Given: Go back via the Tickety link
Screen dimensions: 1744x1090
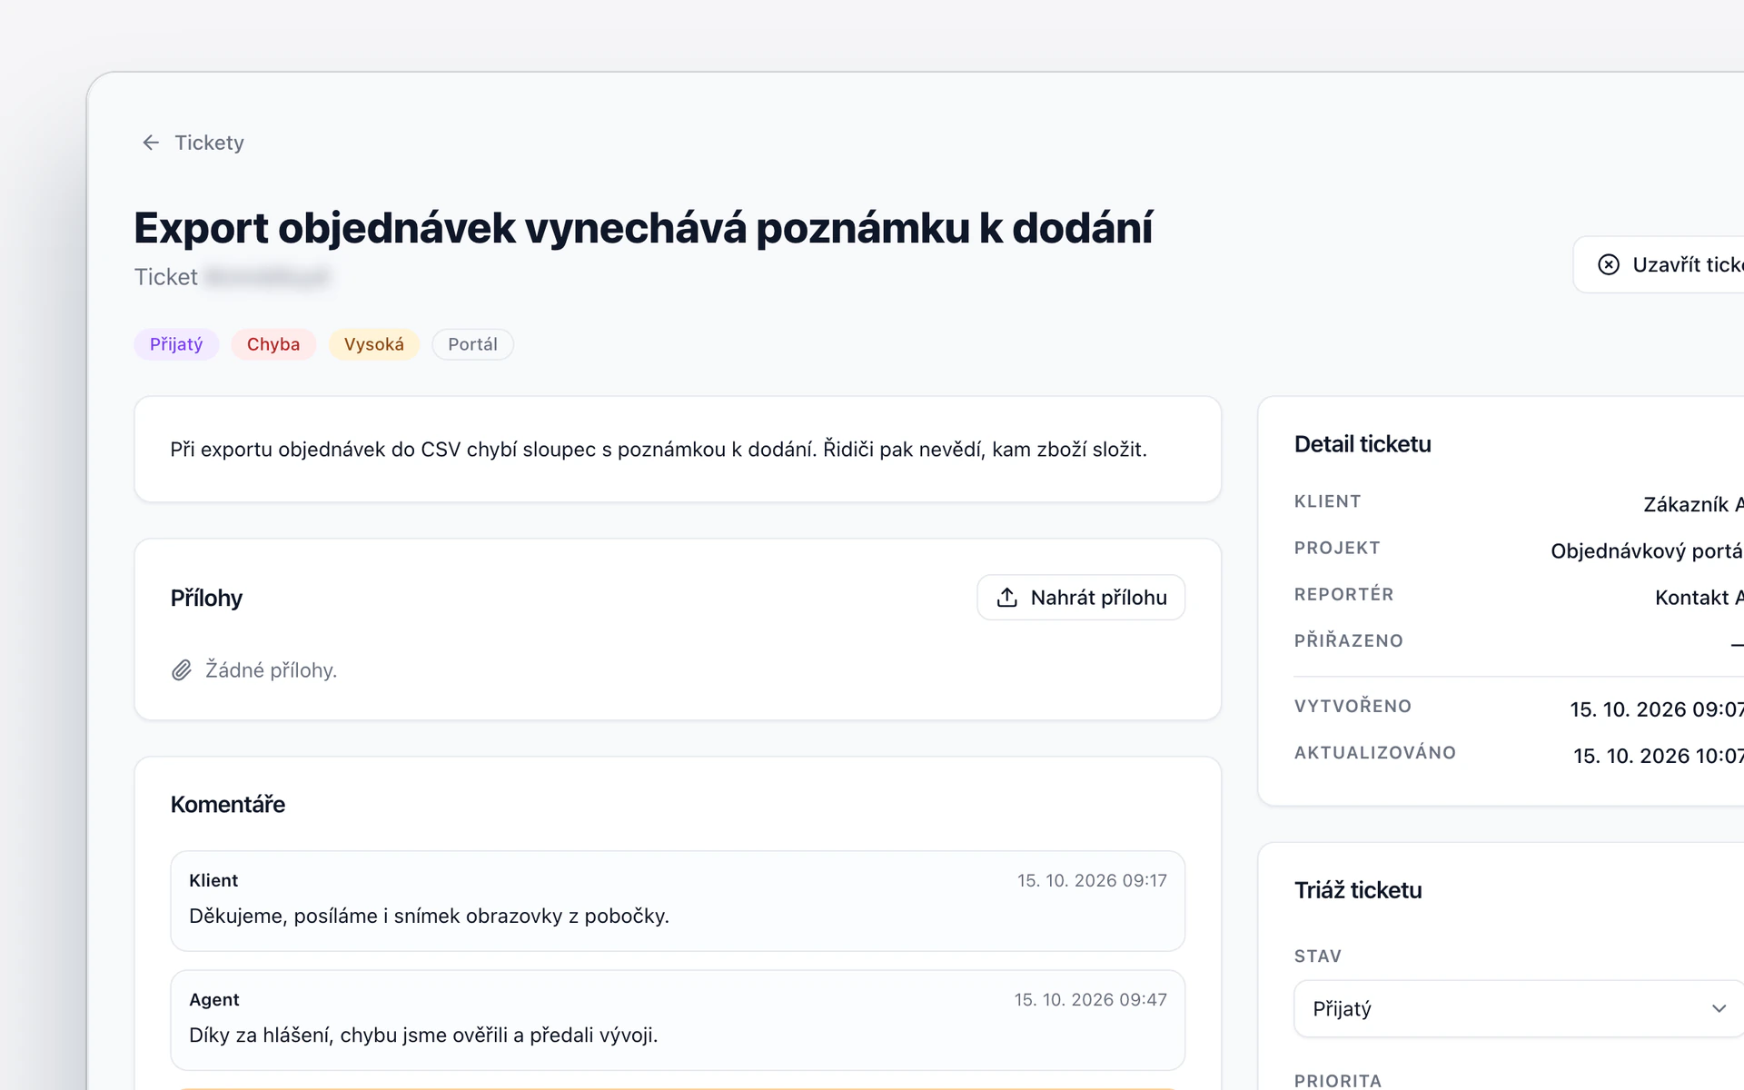Looking at the screenshot, I should [209, 143].
